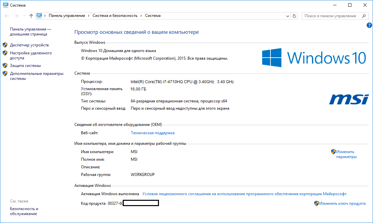373x223 pixels.
Task: Open the Microsoft license terms link
Action: pos(244,194)
